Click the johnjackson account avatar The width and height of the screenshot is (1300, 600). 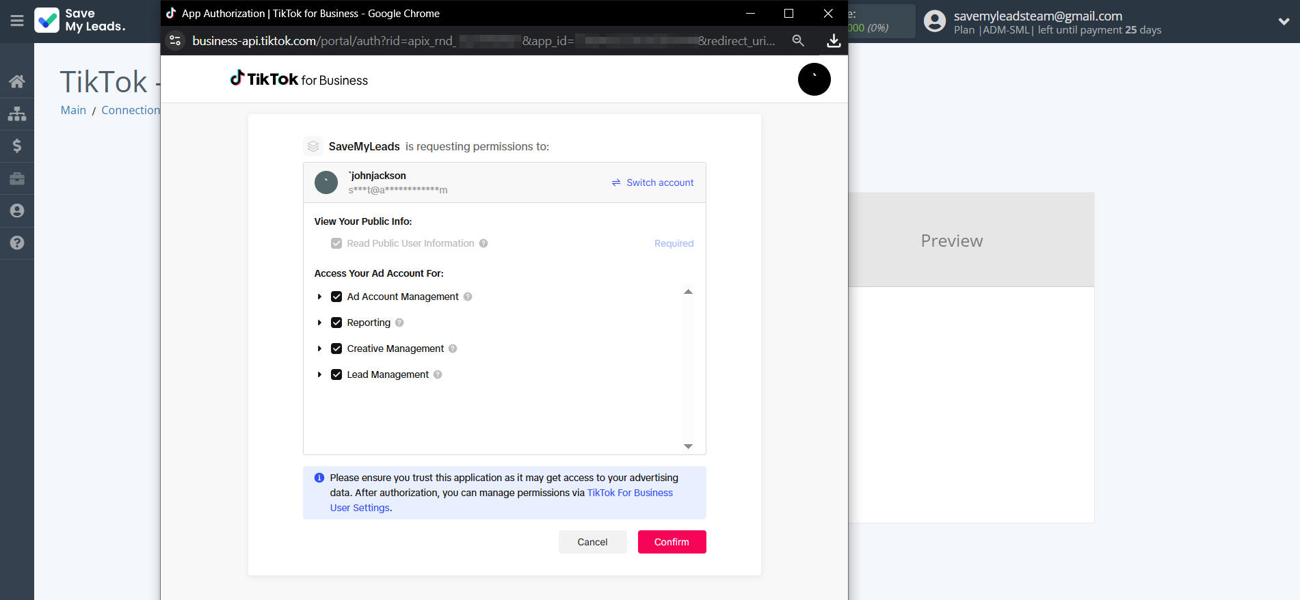(x=326, y=182)
